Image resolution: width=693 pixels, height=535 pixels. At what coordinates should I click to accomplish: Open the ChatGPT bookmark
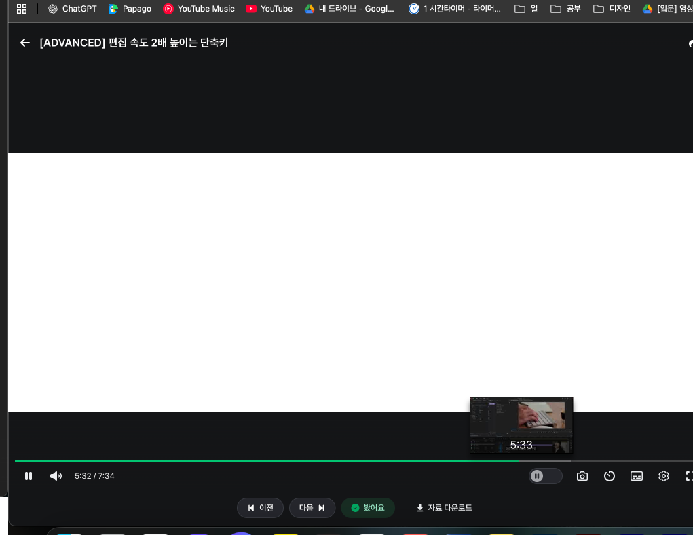(x=73, y=9)
